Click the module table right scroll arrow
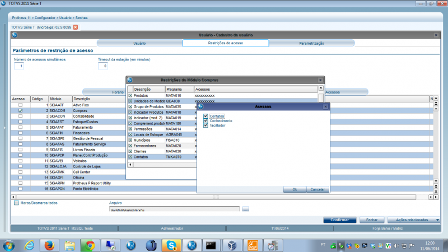This screenshot has width=448, height=252. [436, 197]
